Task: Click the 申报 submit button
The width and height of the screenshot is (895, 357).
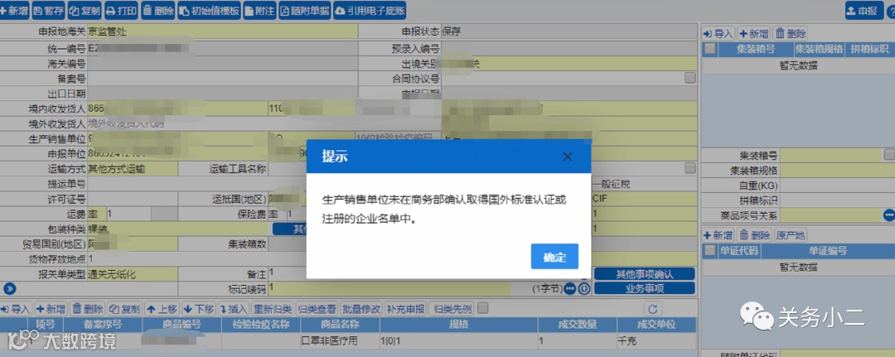Action: click(x=864, y=10)
